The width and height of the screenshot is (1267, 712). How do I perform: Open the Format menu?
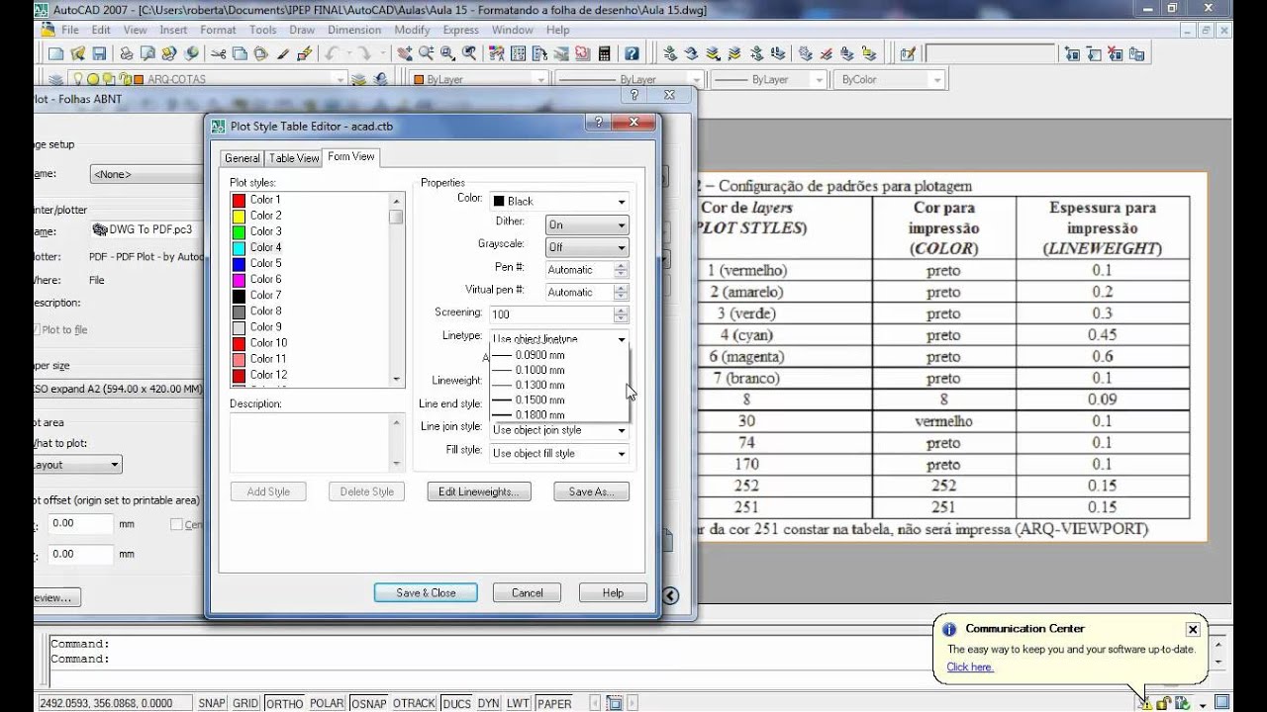pyautogui.click(x=218, y=30)
